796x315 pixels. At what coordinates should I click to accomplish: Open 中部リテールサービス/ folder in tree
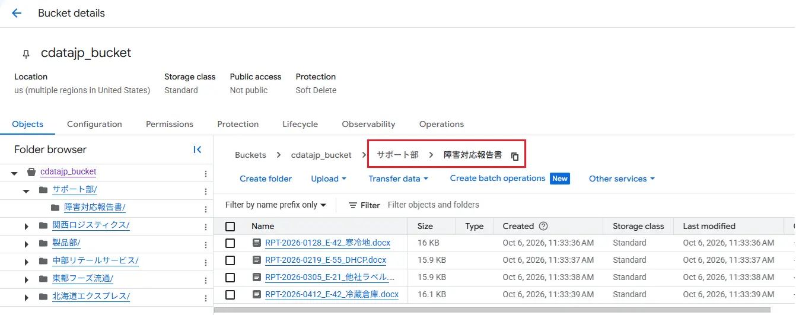95,260
